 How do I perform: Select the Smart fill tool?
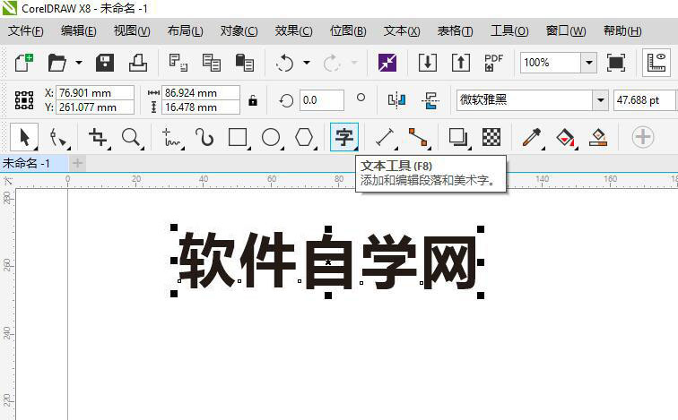pos(598,137)
